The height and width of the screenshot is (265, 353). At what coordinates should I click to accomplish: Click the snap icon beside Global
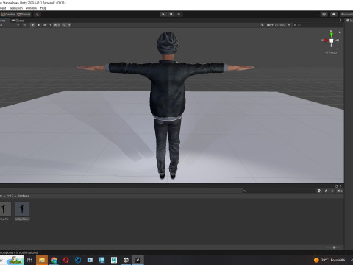[x=38, y=14]
